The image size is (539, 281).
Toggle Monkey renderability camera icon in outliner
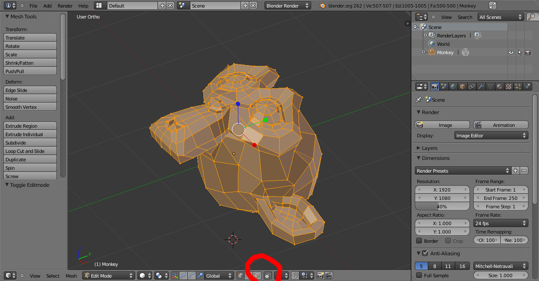tap(528, 53)
